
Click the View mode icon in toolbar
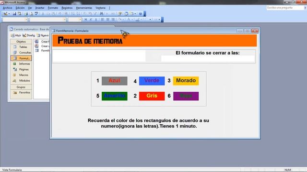(x=5, y=14)
